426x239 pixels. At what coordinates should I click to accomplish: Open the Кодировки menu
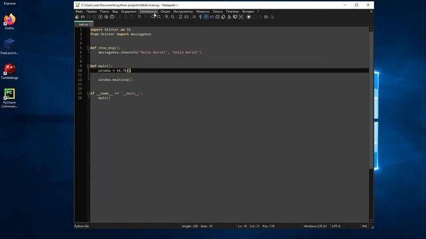pos(128,11)
